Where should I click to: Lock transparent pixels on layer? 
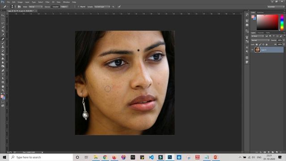coord(257,45)
